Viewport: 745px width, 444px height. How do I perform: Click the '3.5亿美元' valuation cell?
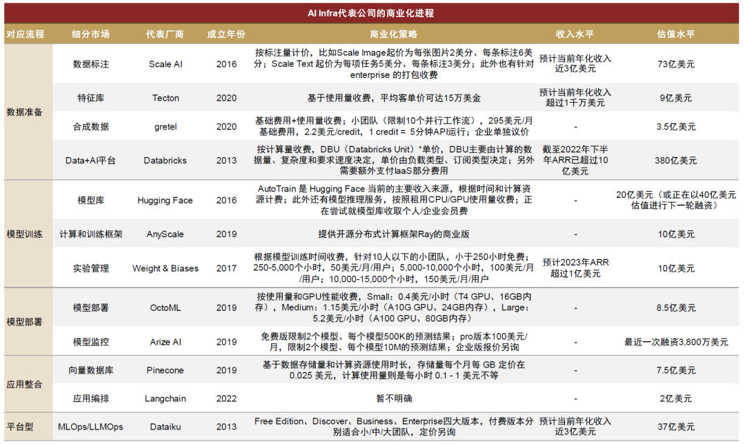[675, 126]
